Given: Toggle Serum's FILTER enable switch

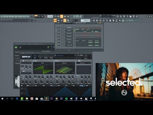Looking at the screenshot, I should tap(77, 61).
